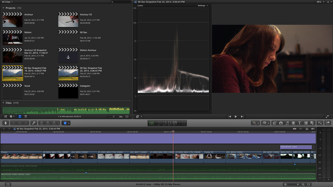Open clip appearance button in browser
Screen dimensions: 333x187
coord(127,117)
